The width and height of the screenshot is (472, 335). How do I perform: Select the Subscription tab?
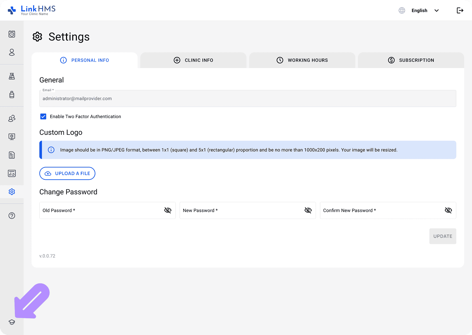coord(411,60)
